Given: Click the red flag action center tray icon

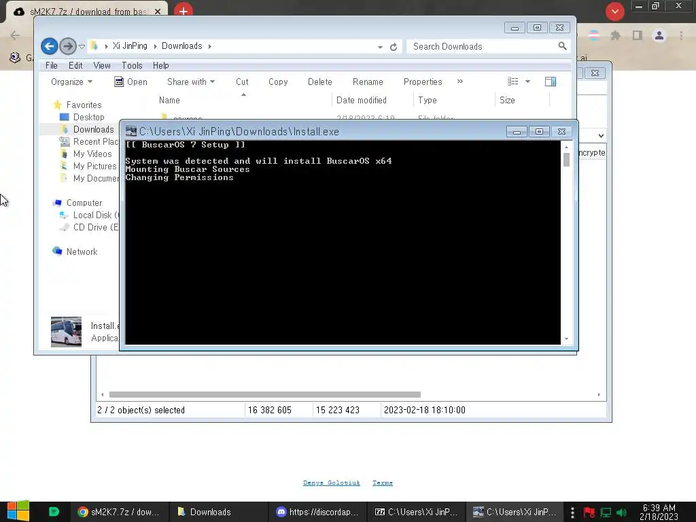Looking at the screenshot, I should (589, 512).
